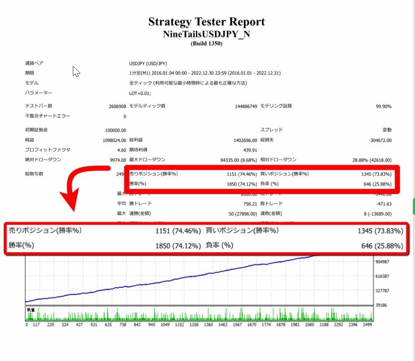
Task: Select the 439.91 expected payoff value
Action: click(x=250, y=150)
